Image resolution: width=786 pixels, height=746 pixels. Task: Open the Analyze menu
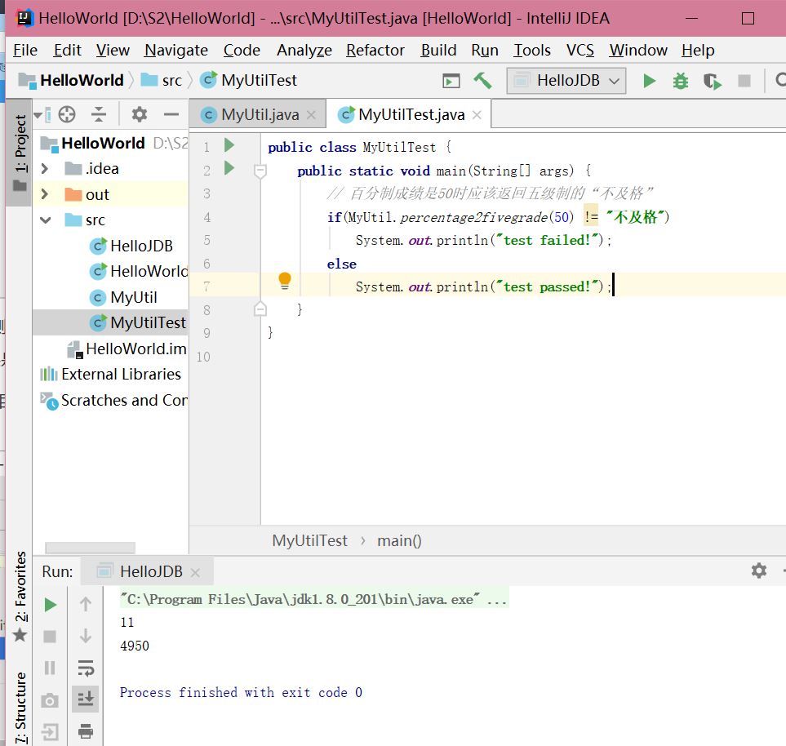click(x=304, y=50)
